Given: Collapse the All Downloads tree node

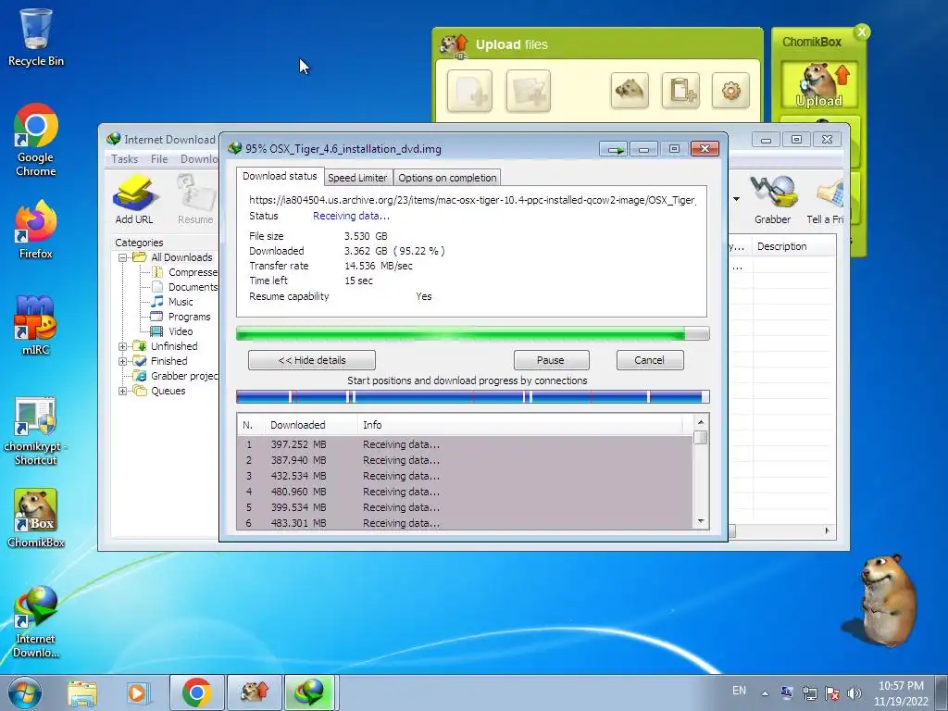Looking at the screenshot, I should pos(123,257).
